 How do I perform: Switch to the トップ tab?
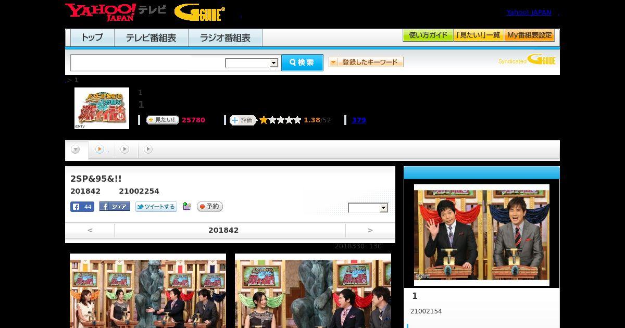coord(92,37)
